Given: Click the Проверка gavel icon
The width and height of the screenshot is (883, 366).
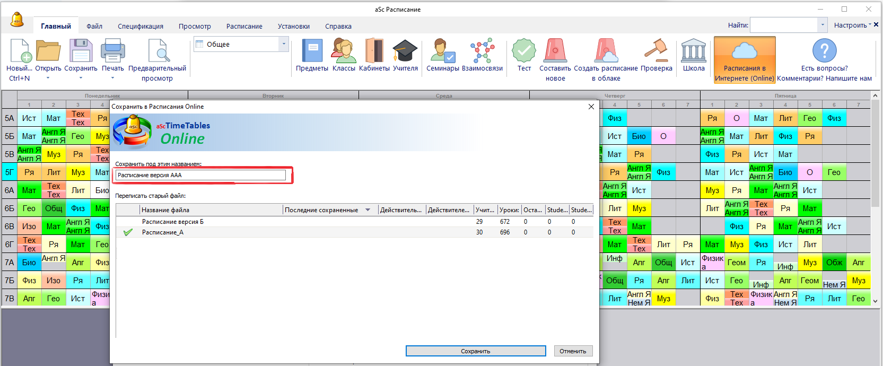Looking at the screenshot, I should click(656, 52).
